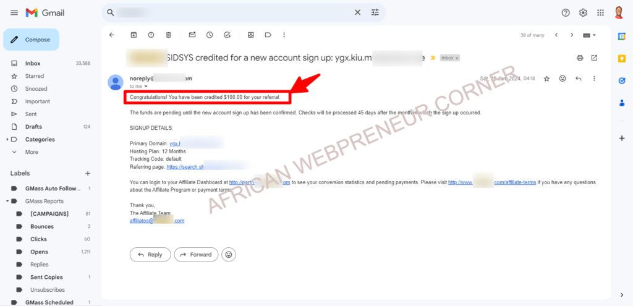Open email in new window icon
The height and width of the screenshot is (306, 633).
[x=594, y=57]
